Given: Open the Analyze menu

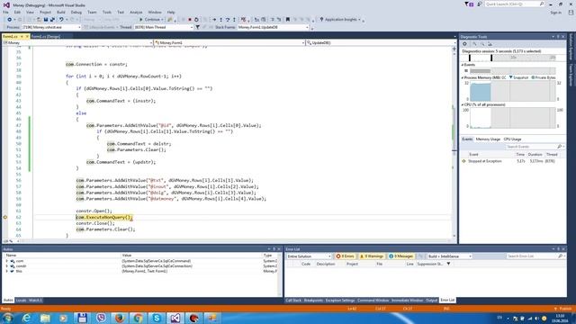Looking at the screenshot, I should pyautogui.click(x=136, y=12).
